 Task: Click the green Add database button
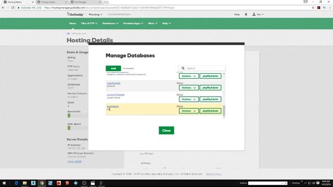click(113, 68)
